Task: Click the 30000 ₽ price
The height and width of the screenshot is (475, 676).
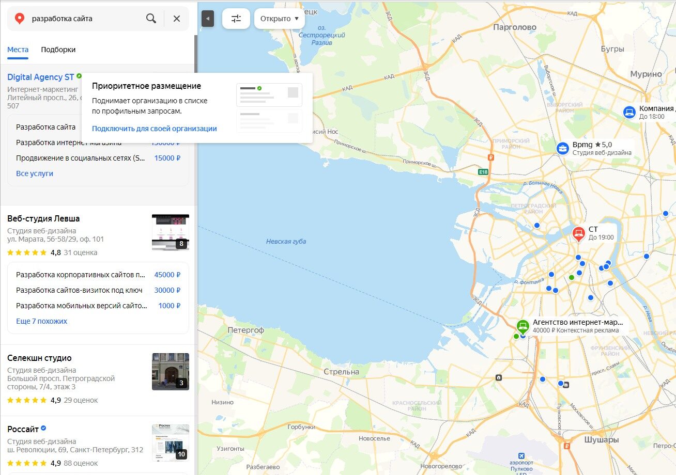Action: [167, 290]
